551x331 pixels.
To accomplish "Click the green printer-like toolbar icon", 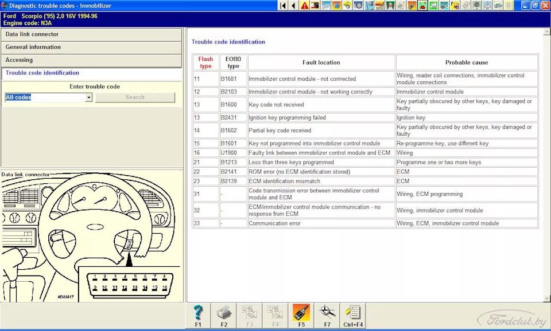I will tap(433, 6).
